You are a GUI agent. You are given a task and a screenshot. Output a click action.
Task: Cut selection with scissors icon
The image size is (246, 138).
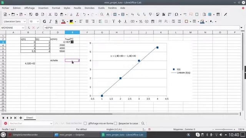(x=50, y=15)
